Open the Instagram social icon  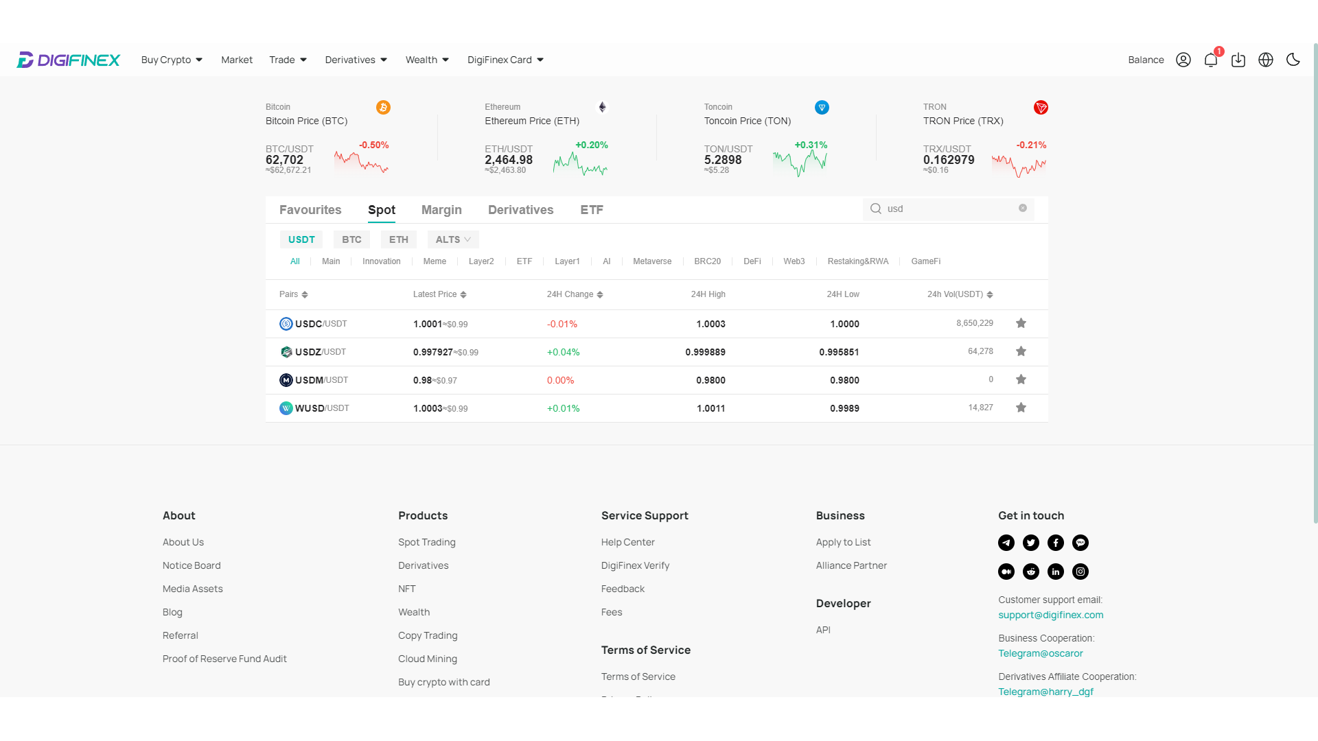coord(1080,572)
